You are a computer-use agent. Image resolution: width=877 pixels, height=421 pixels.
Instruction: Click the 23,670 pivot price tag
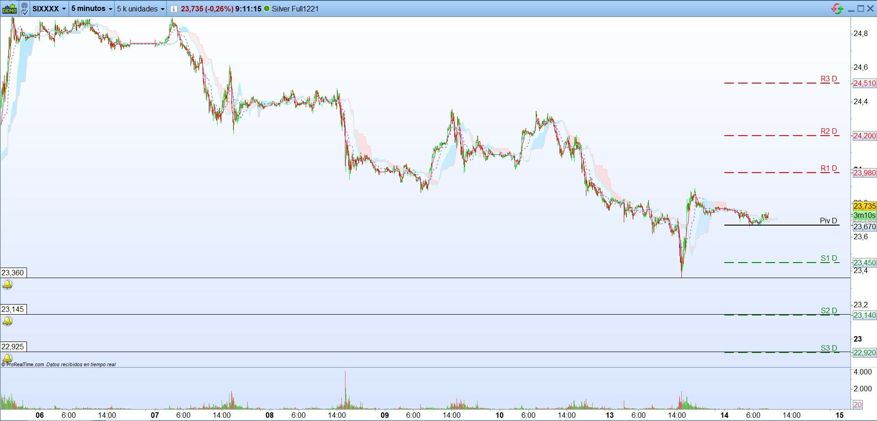click(865, 226)
